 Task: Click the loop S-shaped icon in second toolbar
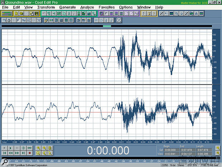click(101, 20)
